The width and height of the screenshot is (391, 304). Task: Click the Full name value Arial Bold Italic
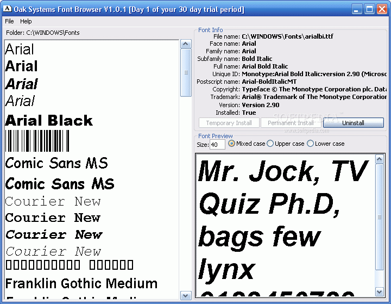coord(265,66)
